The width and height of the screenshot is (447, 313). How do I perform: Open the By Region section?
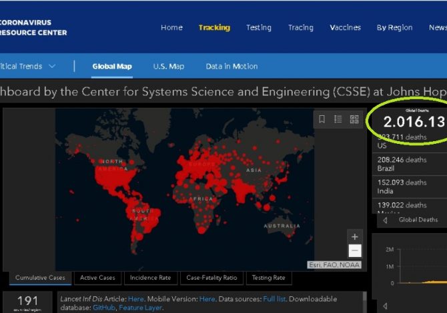394,27
